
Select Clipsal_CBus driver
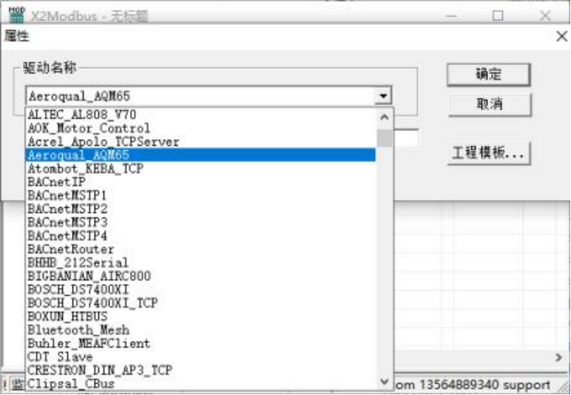click(x=201, y=383)
